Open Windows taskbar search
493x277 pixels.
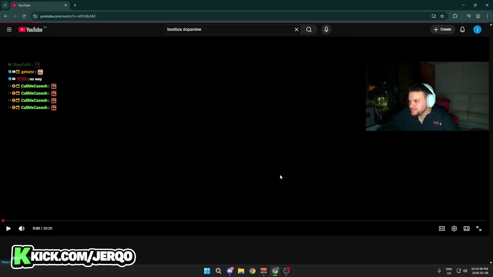point(218,271)
